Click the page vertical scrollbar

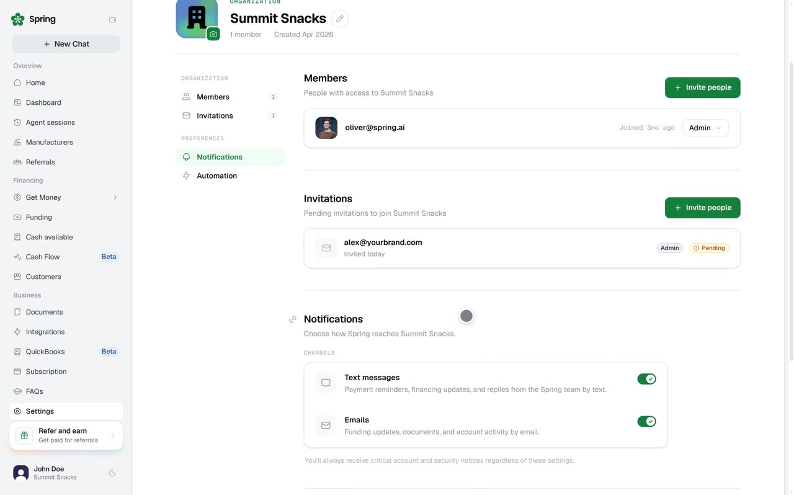click(x=791, y=211)
